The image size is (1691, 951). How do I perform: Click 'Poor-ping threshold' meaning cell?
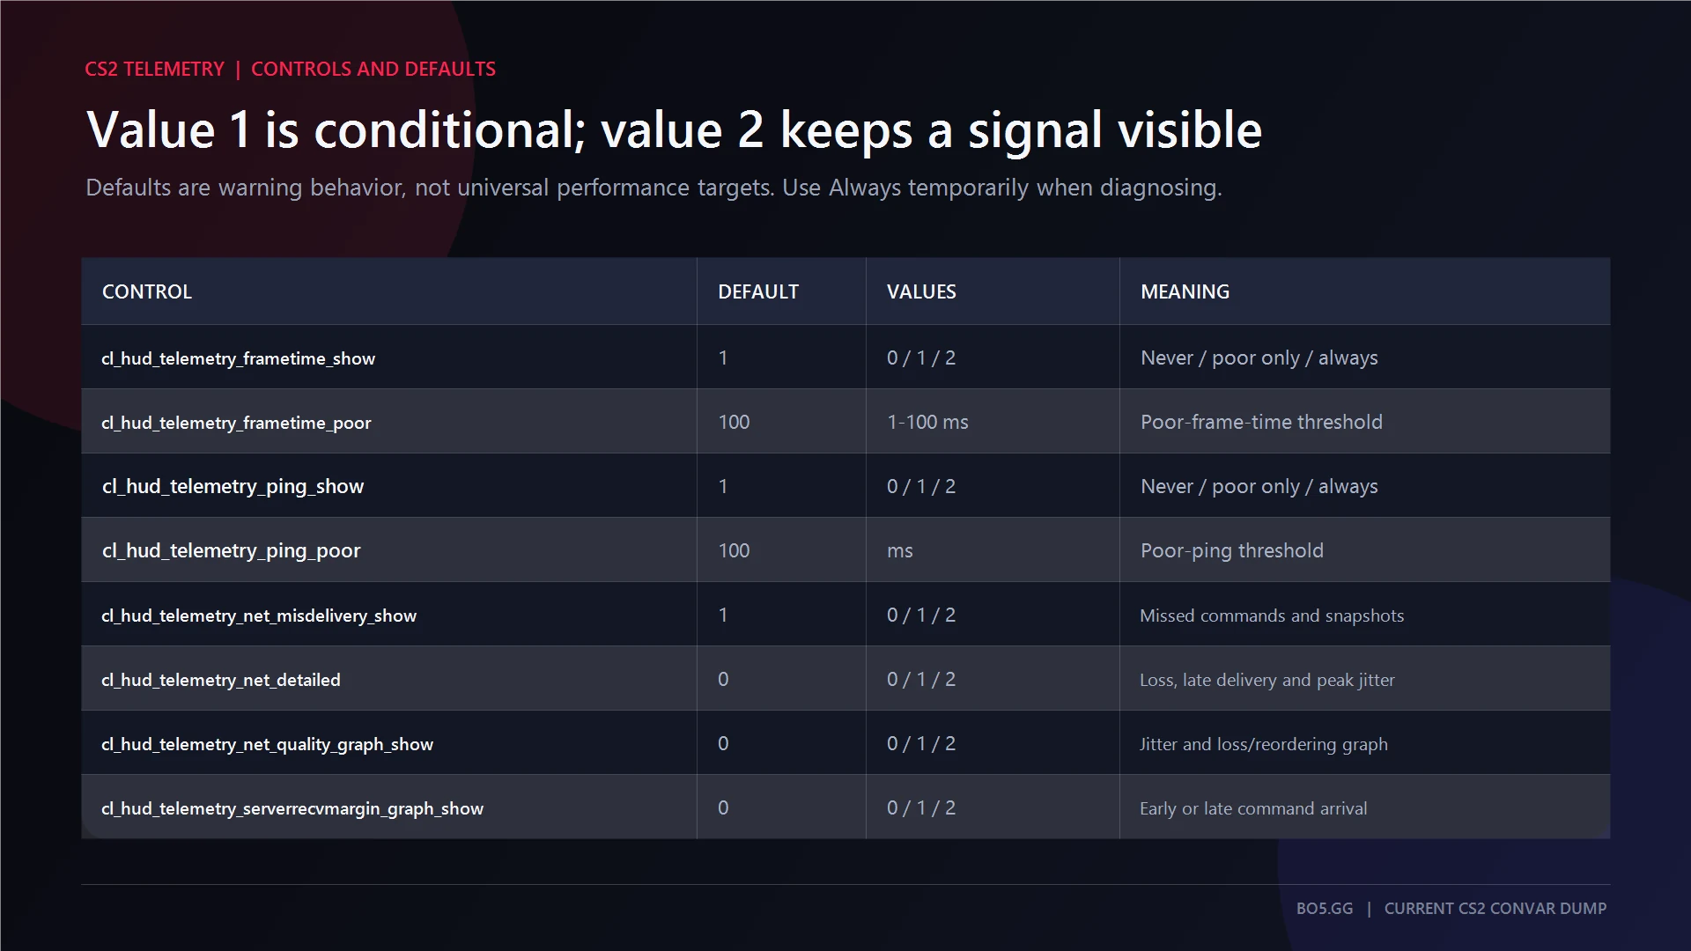1232,550
